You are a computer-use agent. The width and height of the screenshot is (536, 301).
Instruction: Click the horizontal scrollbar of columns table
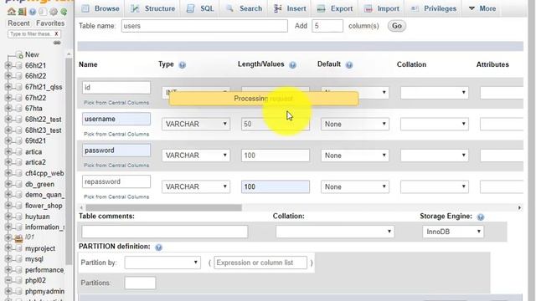click(164, 207)
